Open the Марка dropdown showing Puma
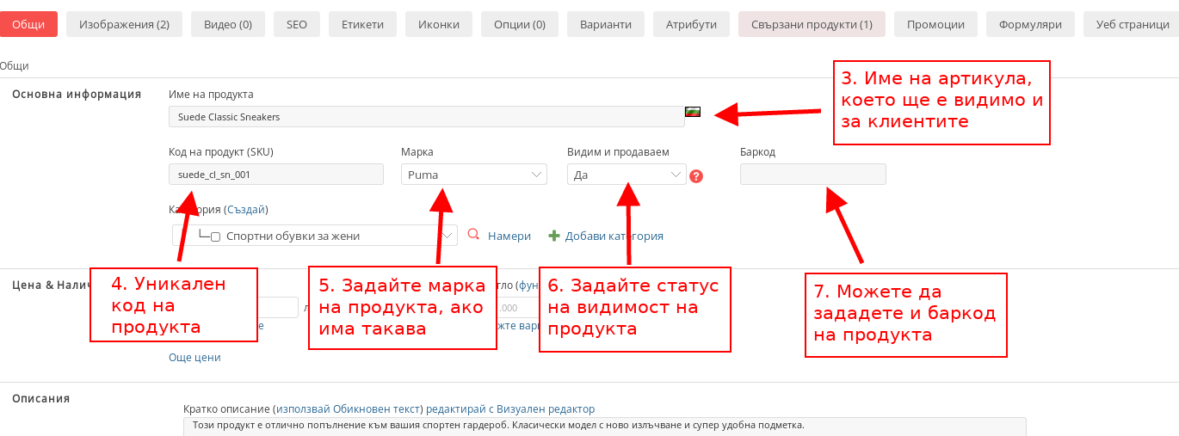 473,175
